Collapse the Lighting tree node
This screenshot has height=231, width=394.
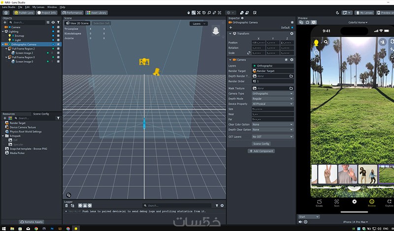[3, 31]
